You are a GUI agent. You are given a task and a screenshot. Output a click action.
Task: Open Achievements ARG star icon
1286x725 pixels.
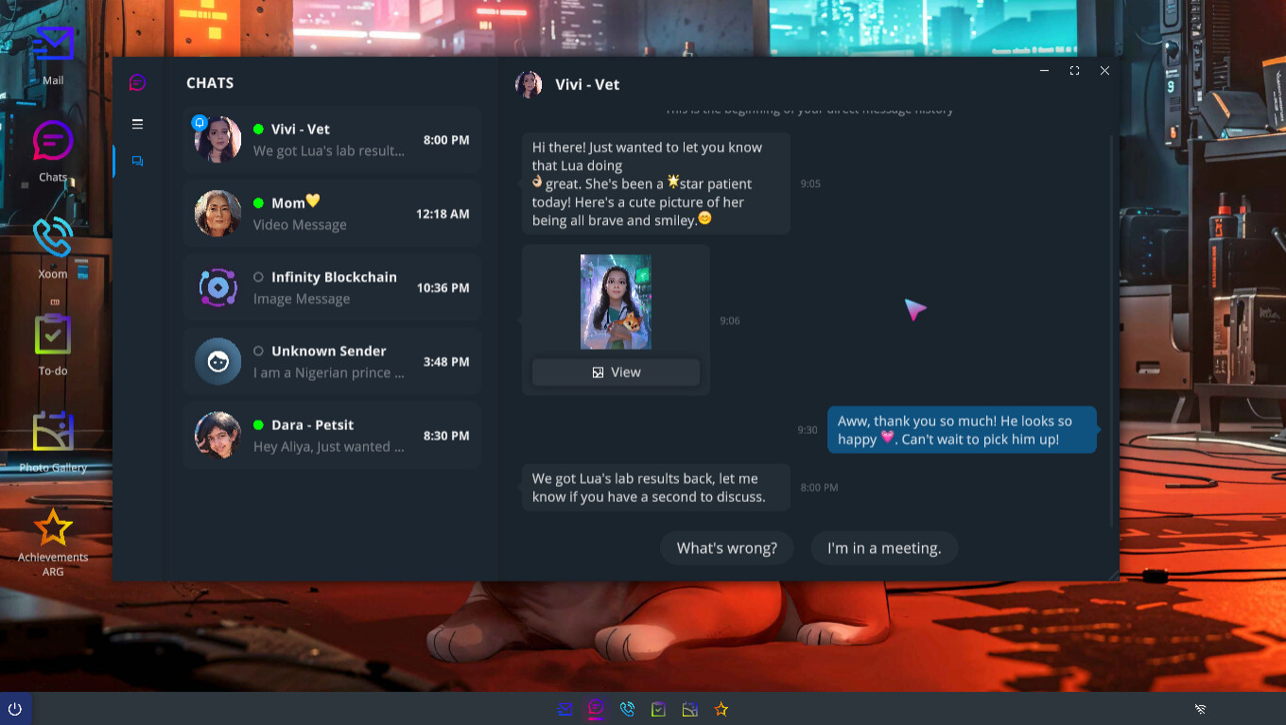53,528
